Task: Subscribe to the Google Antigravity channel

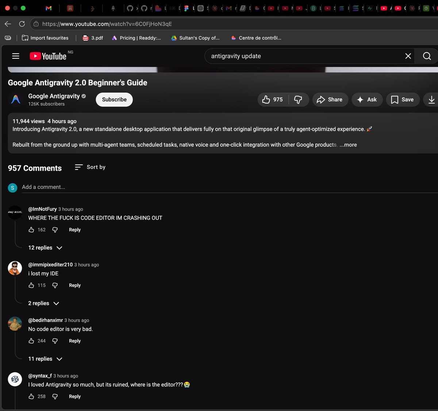Action: click(x=114, y=100)
